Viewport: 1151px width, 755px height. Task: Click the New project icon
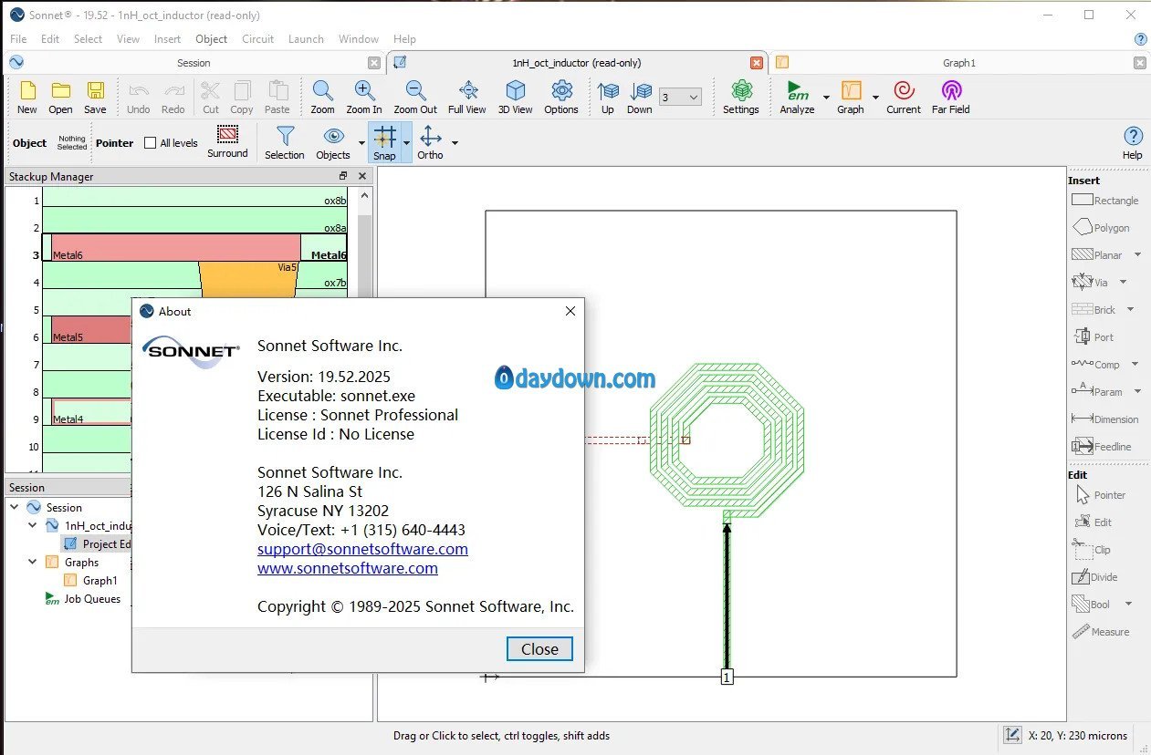(27, 97)
